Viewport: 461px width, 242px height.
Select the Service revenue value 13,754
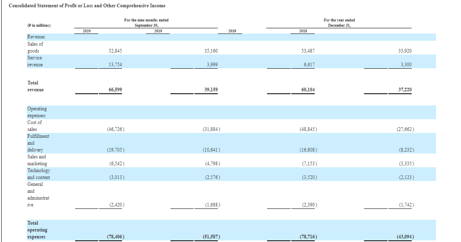tap(115, 65)
